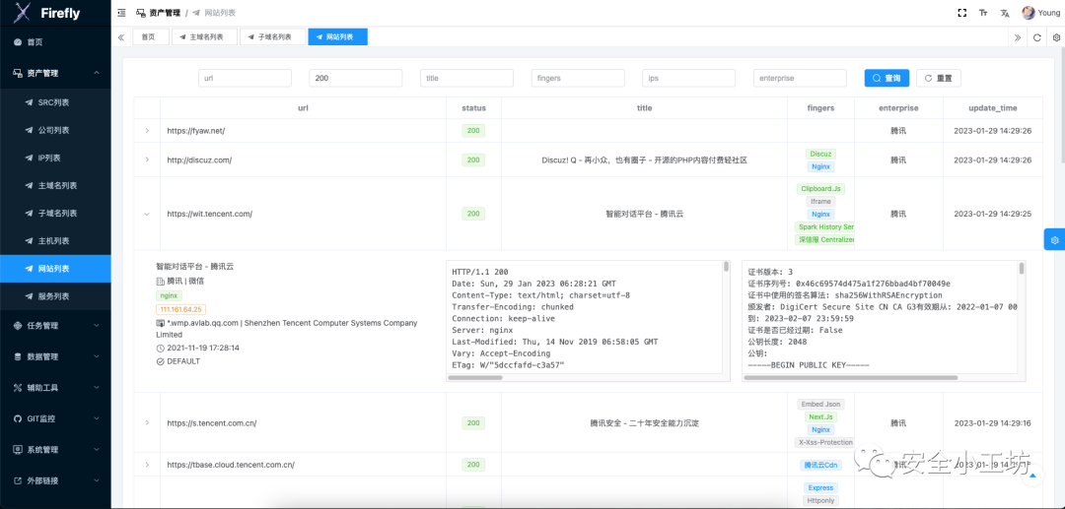Click the certificate panel horizontal scrollbar

[x=852, y=377]
